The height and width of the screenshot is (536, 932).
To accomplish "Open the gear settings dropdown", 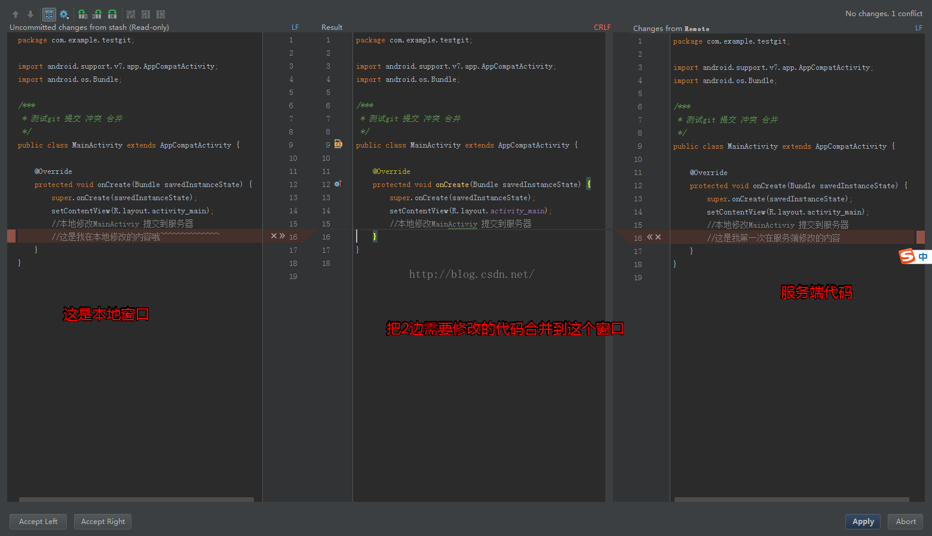I will pos(65,14).
